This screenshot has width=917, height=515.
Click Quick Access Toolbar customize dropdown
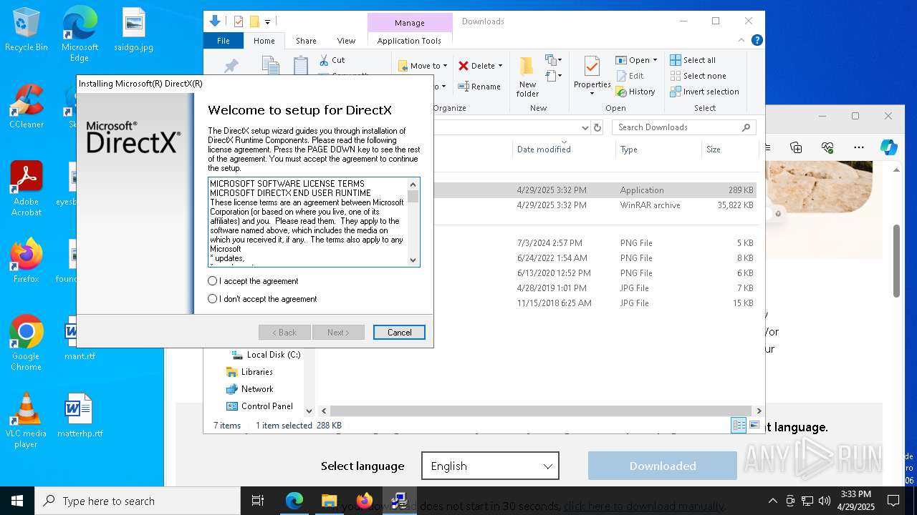pyautogui.click(x=267, y=22)
